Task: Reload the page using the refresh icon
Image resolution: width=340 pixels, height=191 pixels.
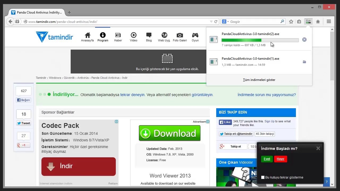Action: pos(216,22)
